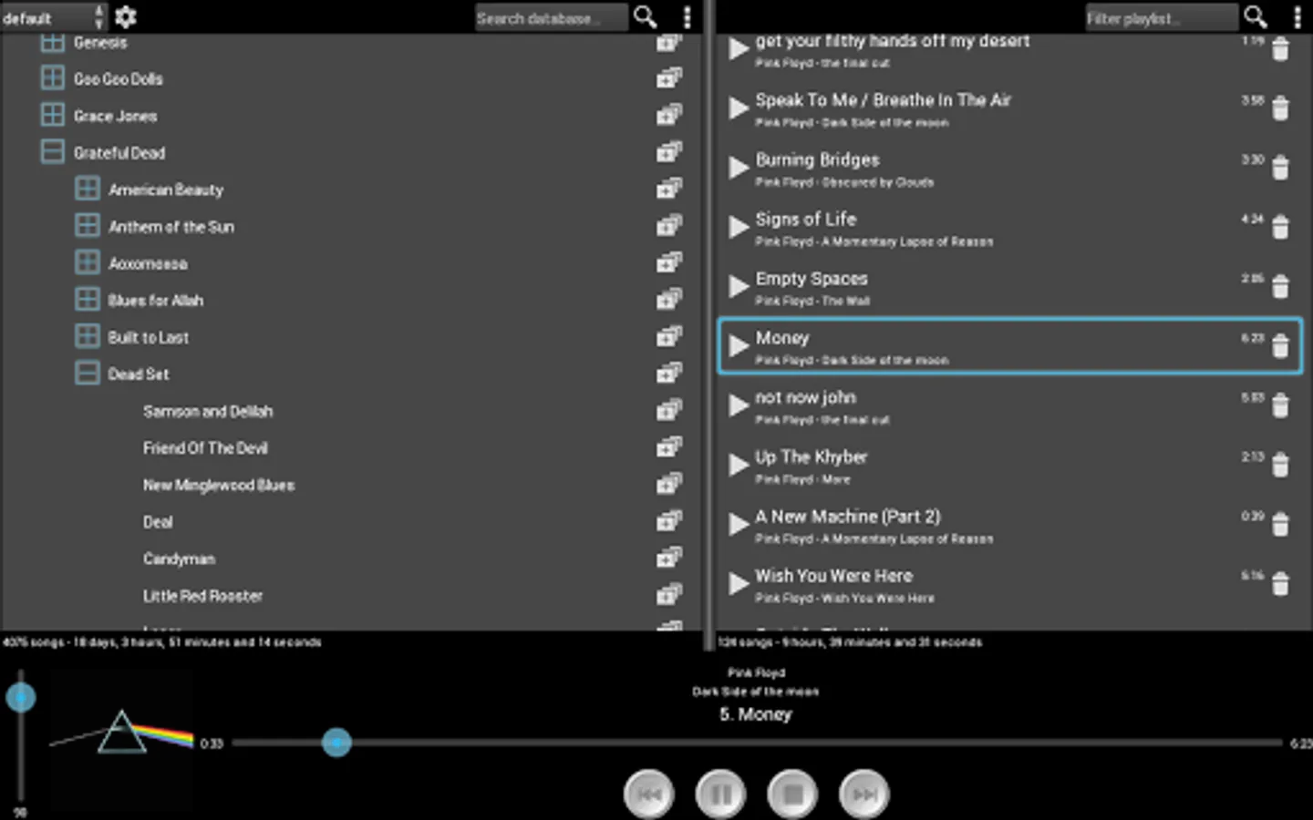The height and width of the screenshot is (820, 1313).
Task: Select the highlighted Money playlist entry
Action: point(1010,346)
